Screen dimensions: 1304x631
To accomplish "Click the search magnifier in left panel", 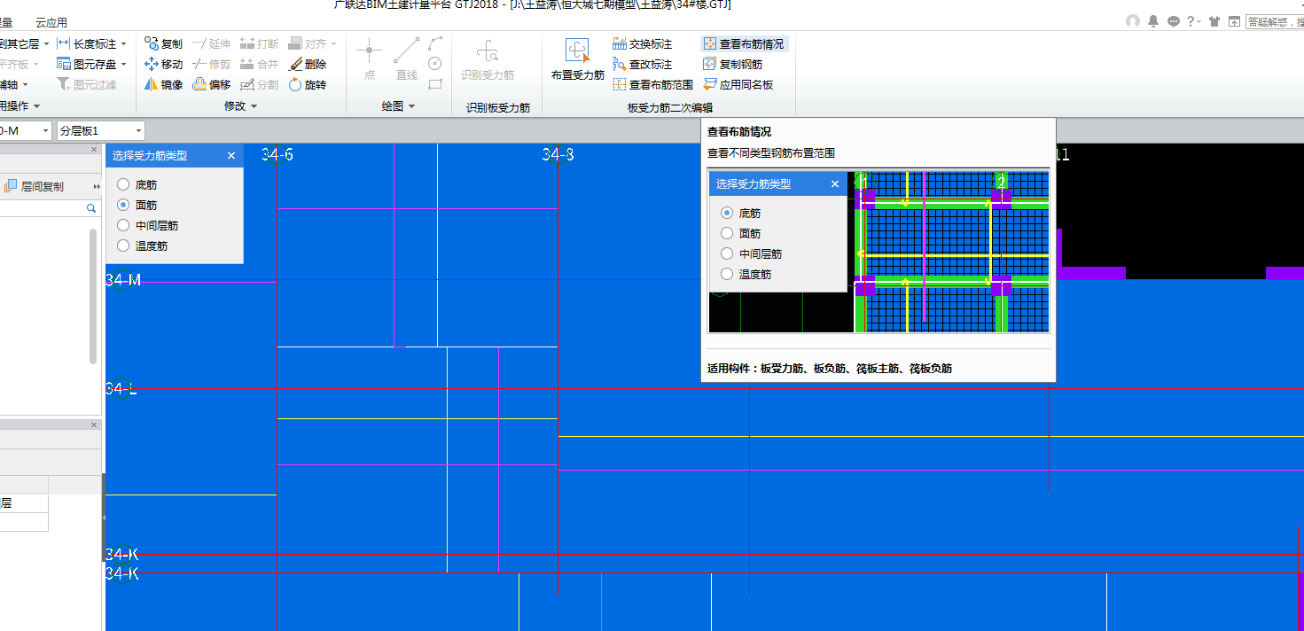I will point(90,207).
